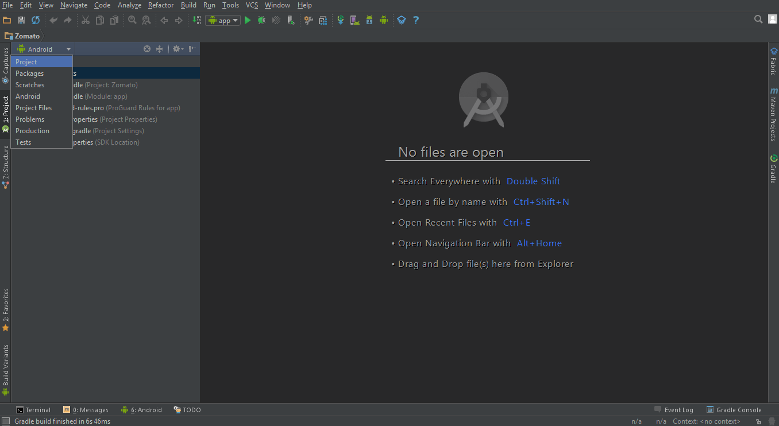Click the blue layers toolbar icon

pyautogui.click(x=402, y=20)
